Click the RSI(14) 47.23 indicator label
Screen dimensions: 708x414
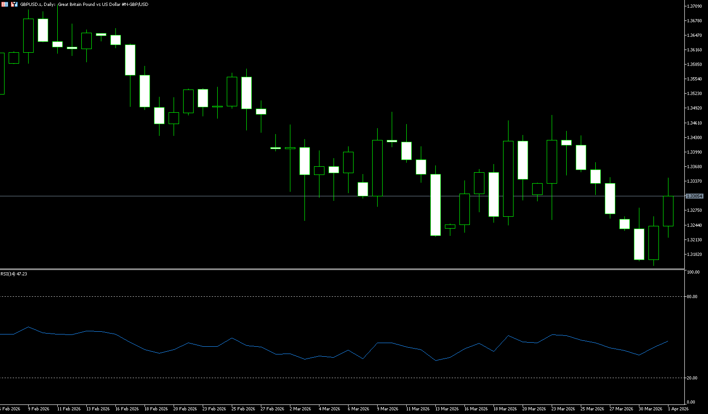14,274
